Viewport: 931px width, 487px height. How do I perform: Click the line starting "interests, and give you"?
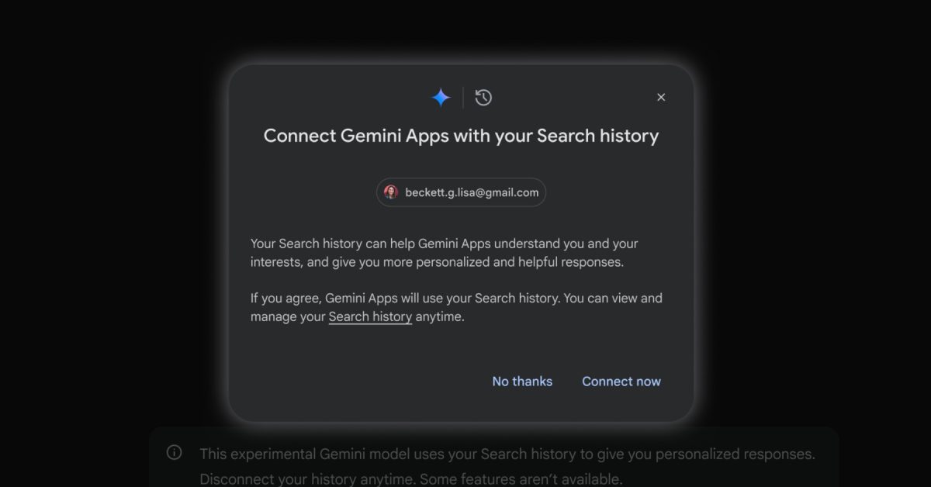tap(437, 262)
